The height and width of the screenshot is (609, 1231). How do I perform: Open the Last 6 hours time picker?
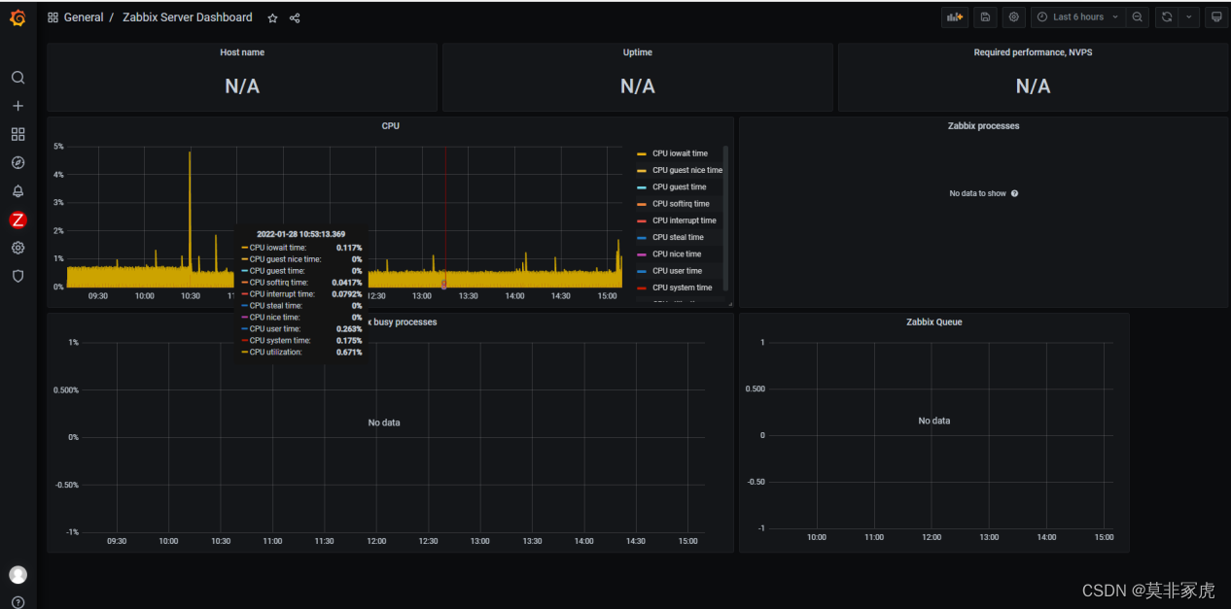[x=1077, y=17]
